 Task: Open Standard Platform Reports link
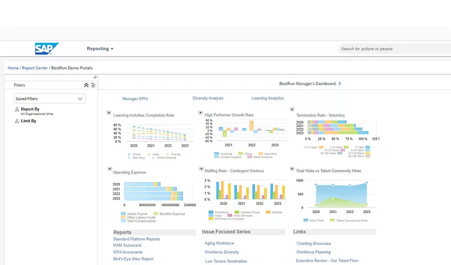136,239
